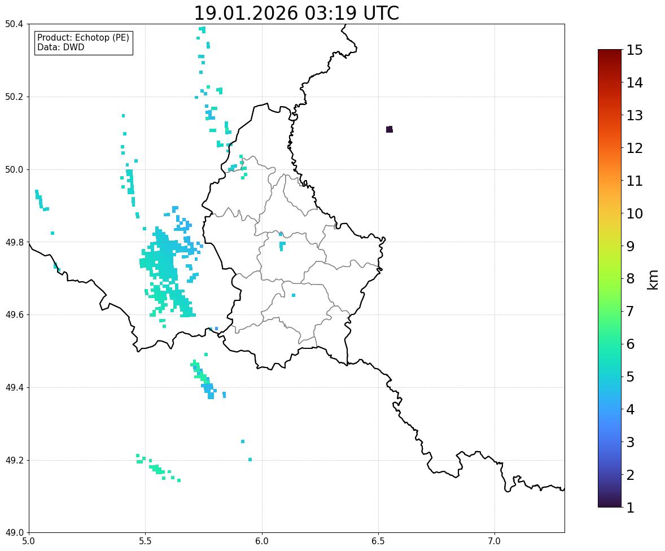Click the x-axis tick label '5.5'
The image size is (665, 551).
(146, 541)
